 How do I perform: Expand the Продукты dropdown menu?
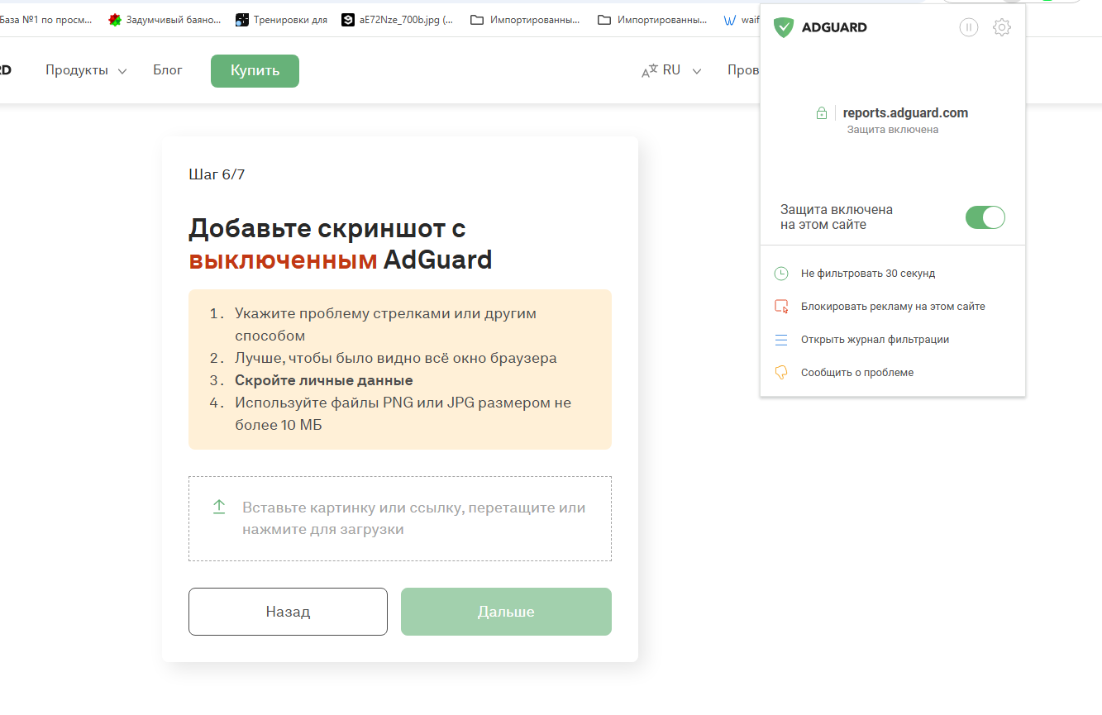86,70
